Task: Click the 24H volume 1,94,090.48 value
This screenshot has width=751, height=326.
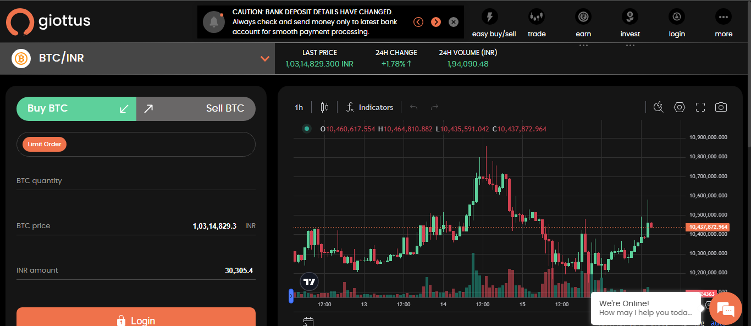Action: point(468,64)
